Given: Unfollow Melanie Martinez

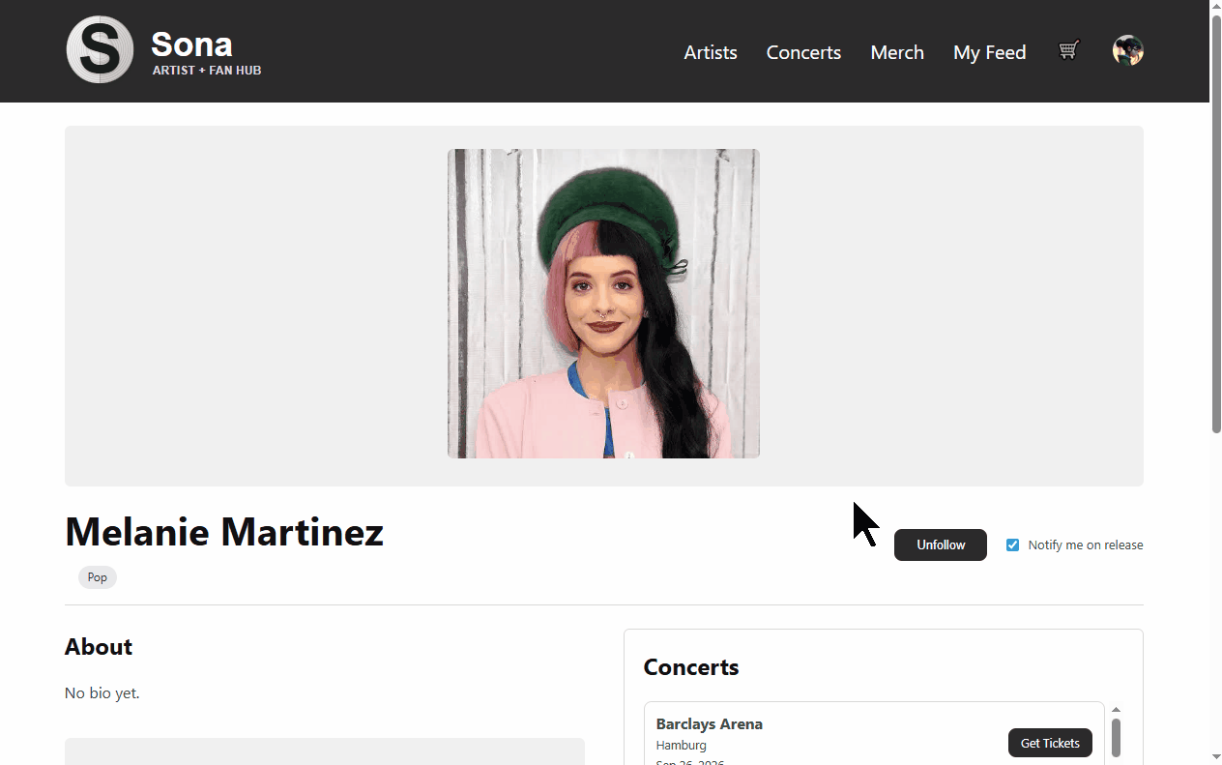Looking at the screenshot, I should [x=941, y=544].
